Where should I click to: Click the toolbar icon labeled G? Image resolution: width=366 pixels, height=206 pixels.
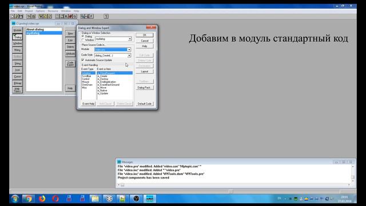pos(75,16)
